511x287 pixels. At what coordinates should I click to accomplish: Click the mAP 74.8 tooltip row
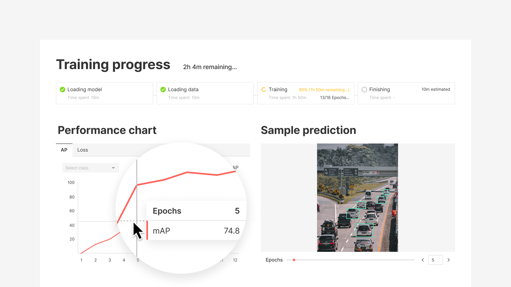pyautogui.click(x=196, y=231)
